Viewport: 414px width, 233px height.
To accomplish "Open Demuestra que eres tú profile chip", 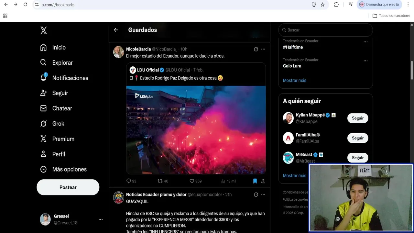I will 379,5.
